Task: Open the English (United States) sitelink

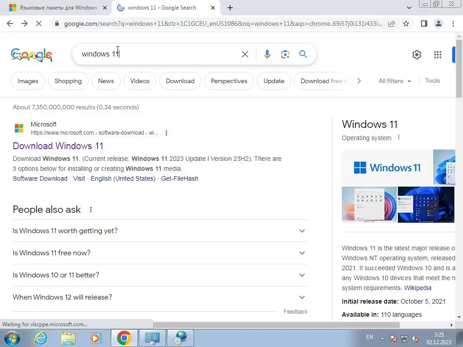Action: tap(123, 178)
